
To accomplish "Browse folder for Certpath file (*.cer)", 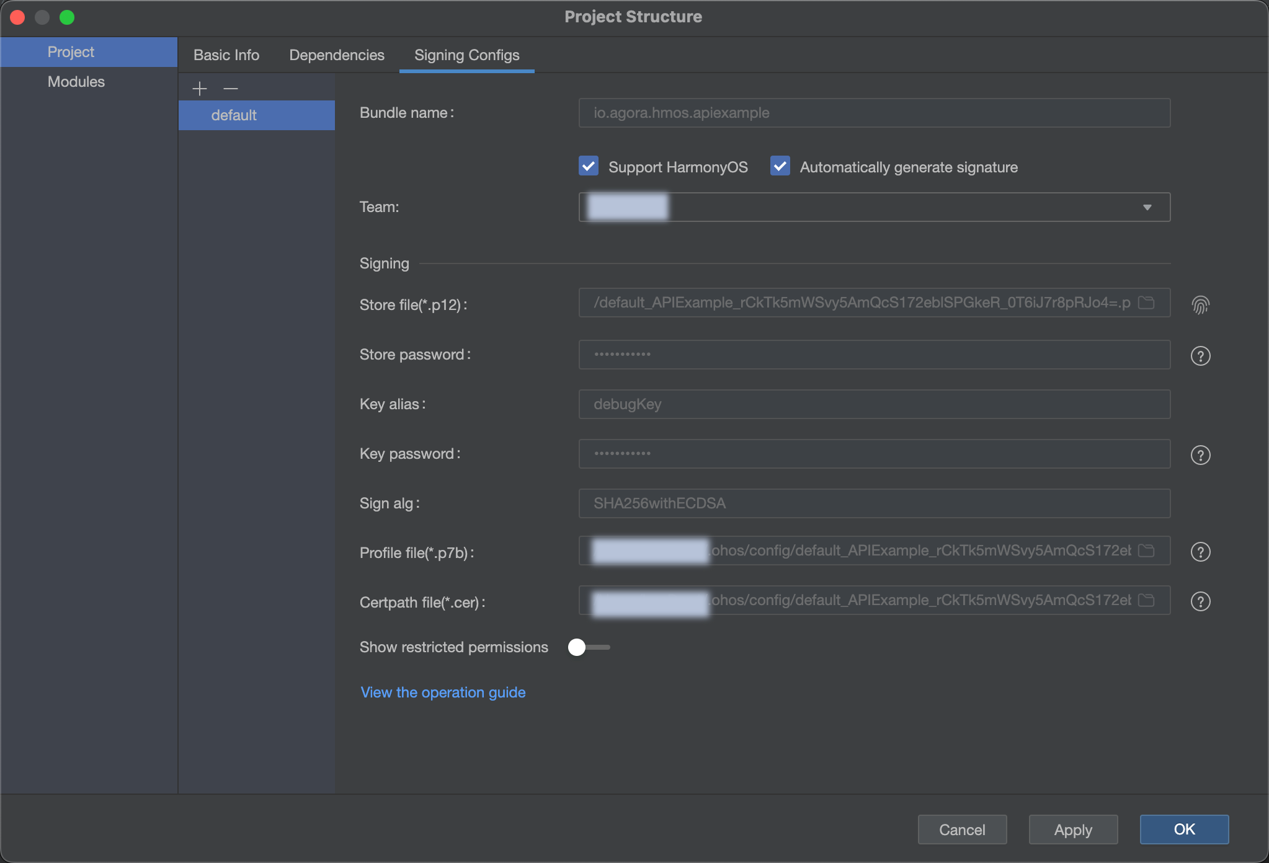I will [x=1147, y=600].
